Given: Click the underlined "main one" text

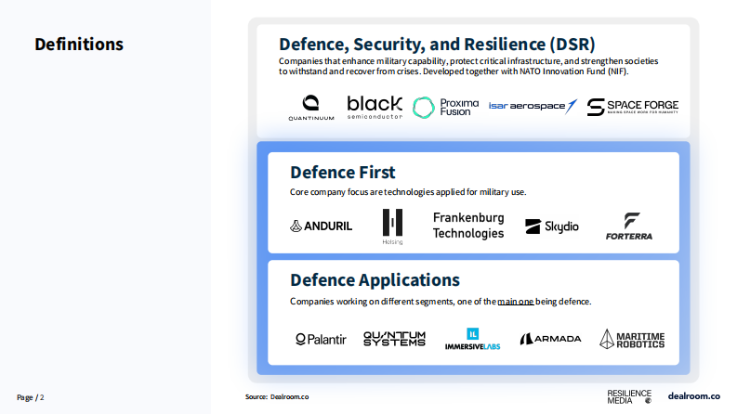Looking at the screenshot, I should click(514, 302).
